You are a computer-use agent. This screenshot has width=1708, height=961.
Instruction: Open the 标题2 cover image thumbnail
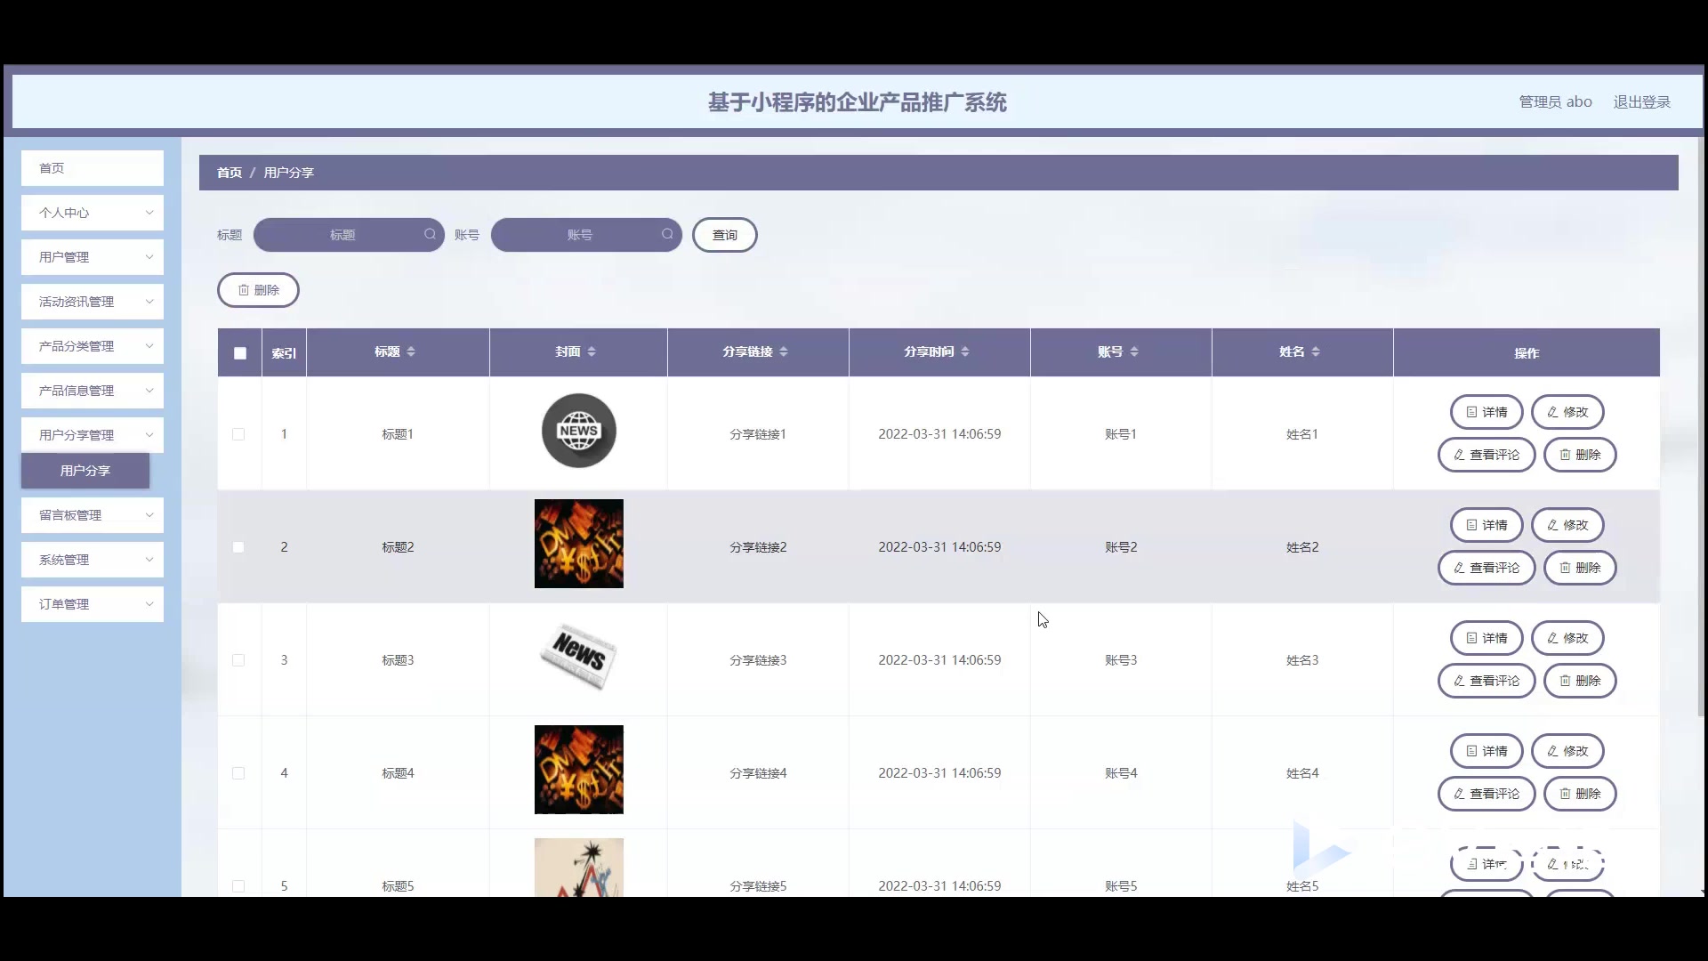click(578, 544)
